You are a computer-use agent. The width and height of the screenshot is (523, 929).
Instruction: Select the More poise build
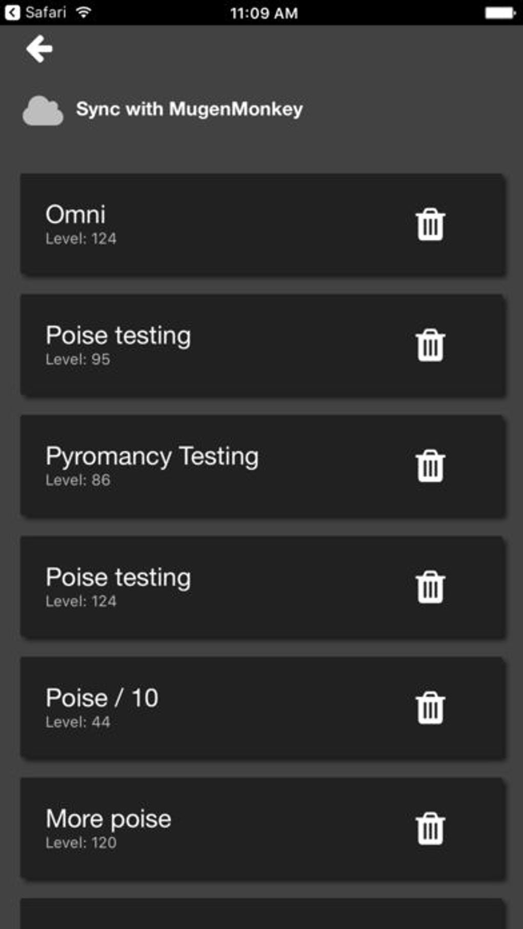pos(205,828)
